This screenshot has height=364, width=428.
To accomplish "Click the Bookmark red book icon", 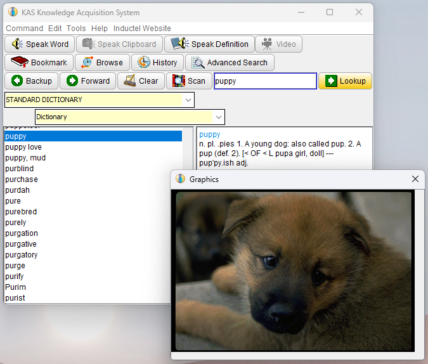I will coord(19,62).
